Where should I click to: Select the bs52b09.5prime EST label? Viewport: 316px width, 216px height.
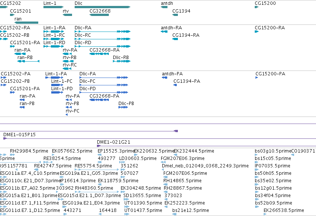[x=274, y=203]
